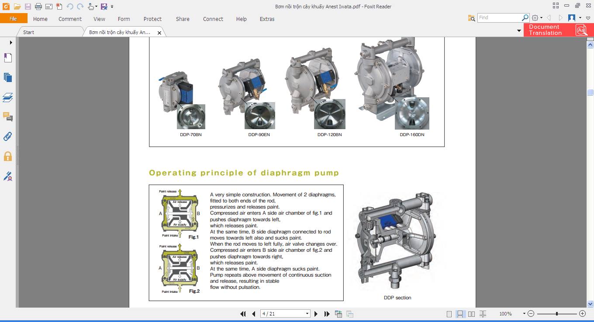This screenshot has height=322, width=594.
Task: Open the Connect ribbon tab
Action: coord(213,19)
